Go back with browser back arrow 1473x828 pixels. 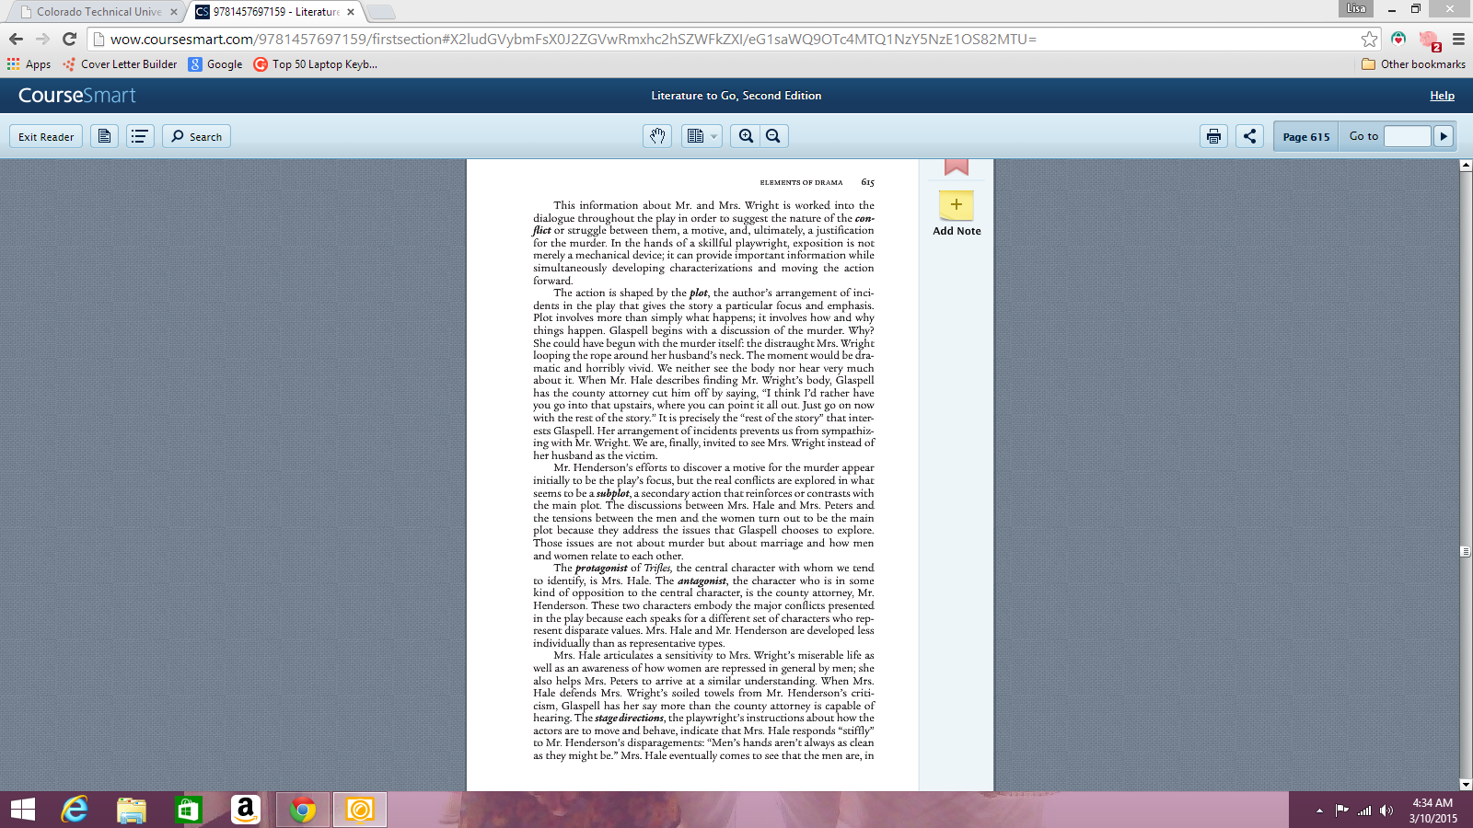16,39
